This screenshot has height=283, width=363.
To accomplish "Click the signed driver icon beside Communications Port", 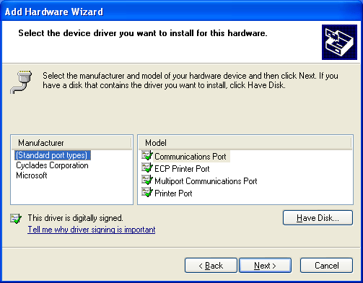I will pyautogui.click(x=147, y=155).
